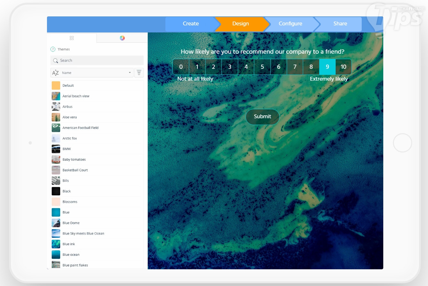
Task: Focus the theme Search input field
Action: pyautogui.click(x=97, y=60)
